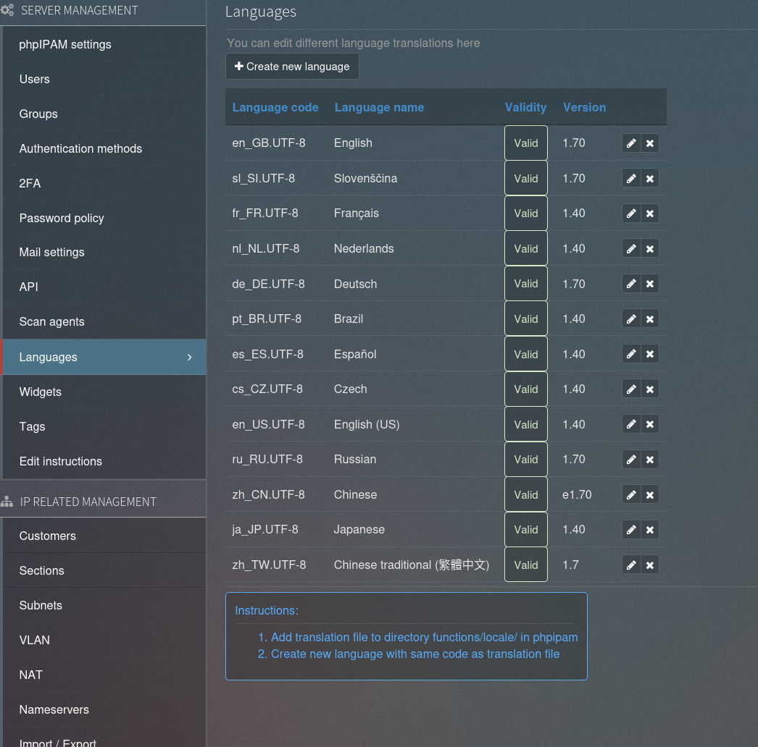Click the pencil edit icon for English

(631, 143)
